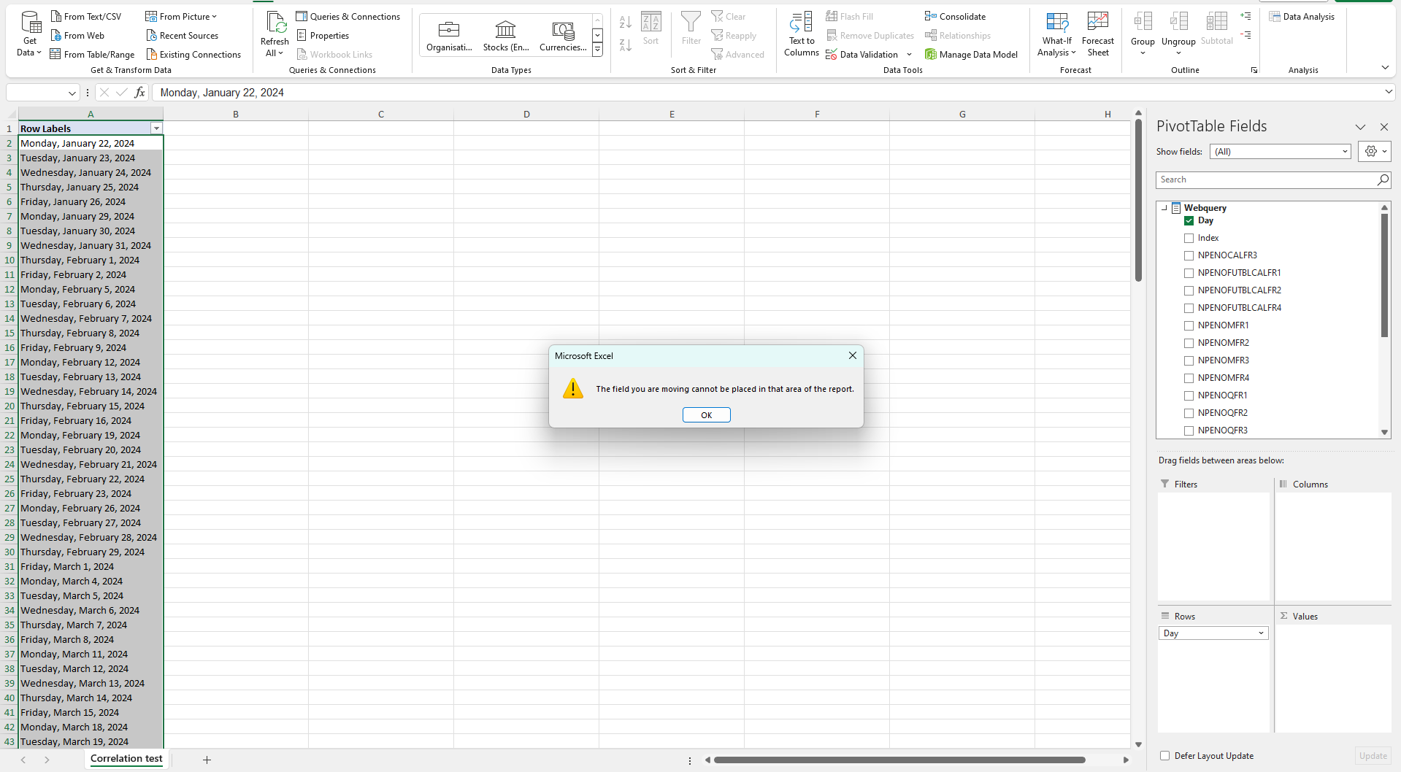The height and width of the screenshot is (772, 1401).
Task: Open the From Picture menu
Action: pos(181,15)
